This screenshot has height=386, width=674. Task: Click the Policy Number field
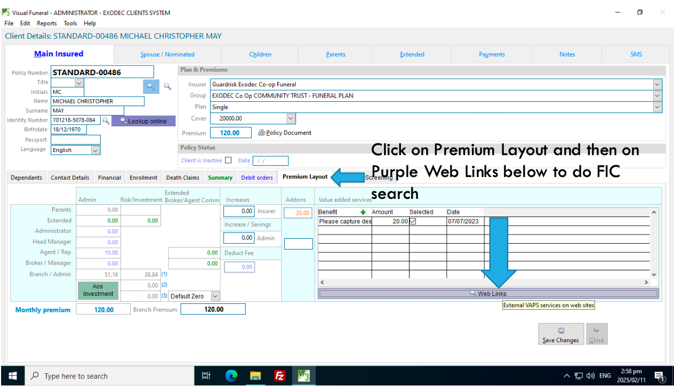tap(102, 72)
